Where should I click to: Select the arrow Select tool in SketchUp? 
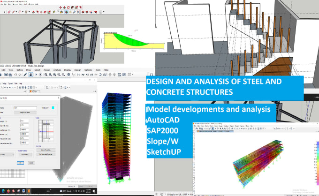click(4, 12)
